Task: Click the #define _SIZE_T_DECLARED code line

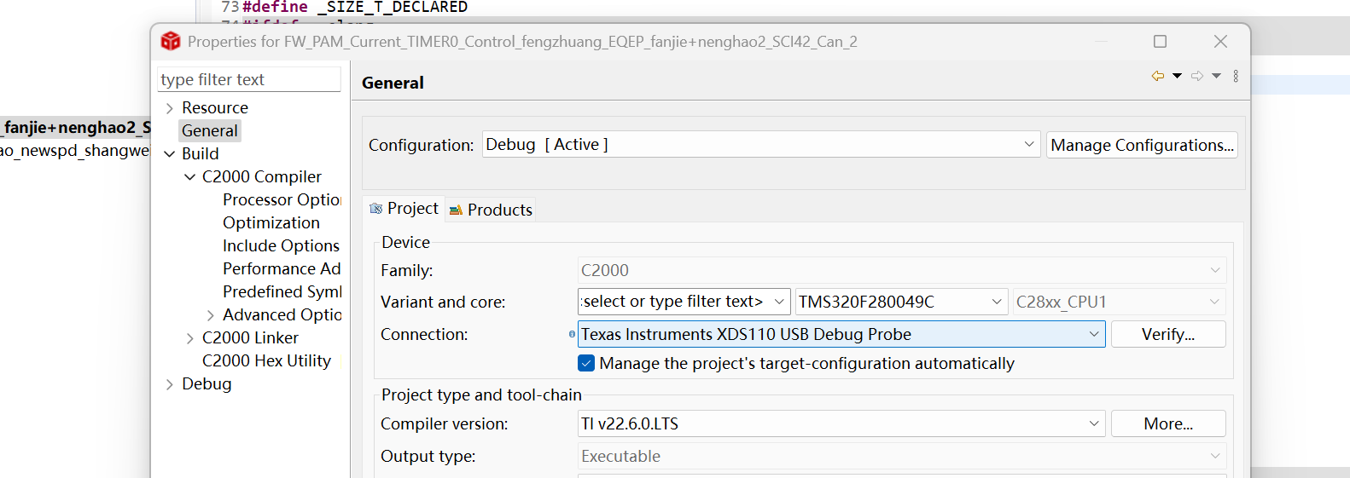Action: (354, 7)
